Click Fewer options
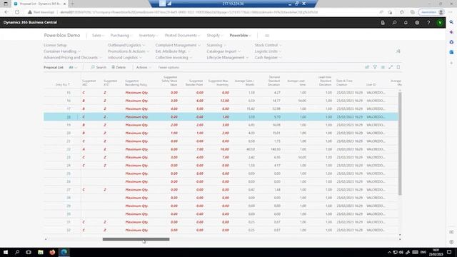The image size is (457, 257). tap(169, 67)
